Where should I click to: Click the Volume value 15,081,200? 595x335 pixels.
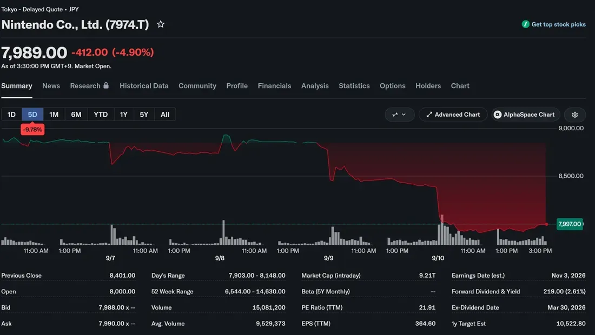tap(269, 307)
